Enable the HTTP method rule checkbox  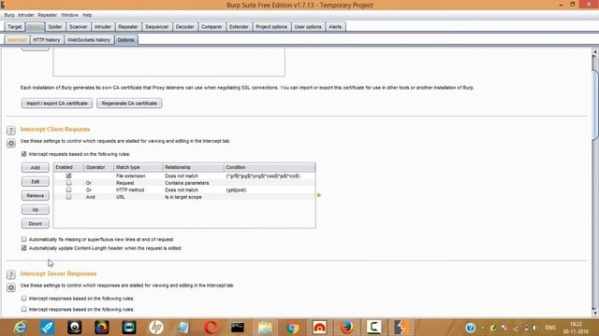(x=68, y=189)
